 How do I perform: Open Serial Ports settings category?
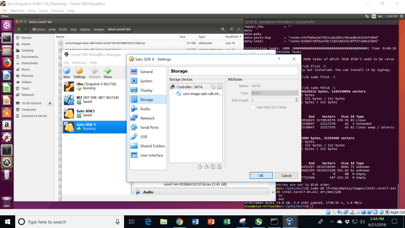click(148, 128)
